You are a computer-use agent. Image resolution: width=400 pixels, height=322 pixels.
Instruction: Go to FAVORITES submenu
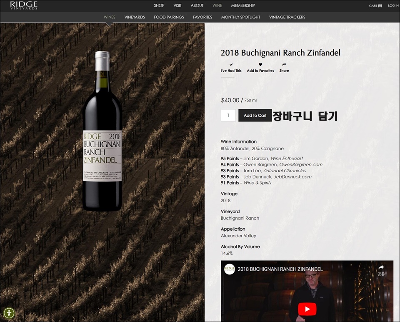pyautogui.click(x=202, y=17)
